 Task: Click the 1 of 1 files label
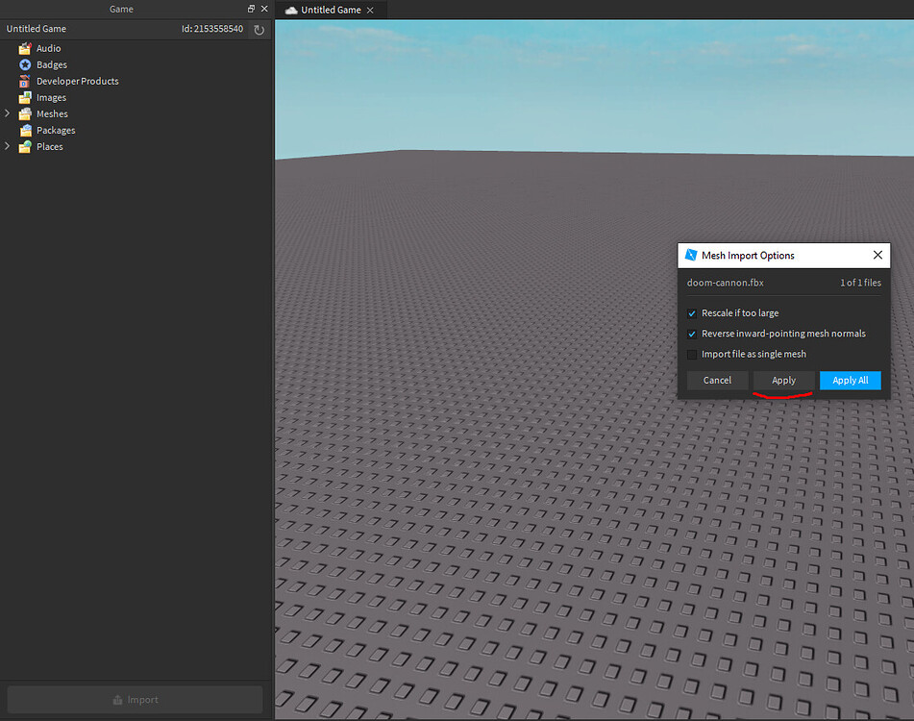[x=860, y=283]
